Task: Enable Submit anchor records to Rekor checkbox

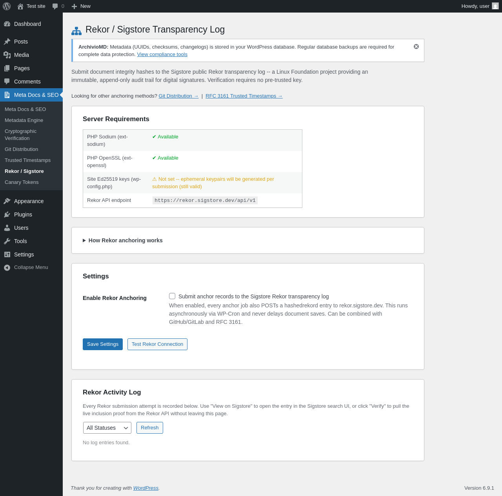Action: click(x=172, y=296)
